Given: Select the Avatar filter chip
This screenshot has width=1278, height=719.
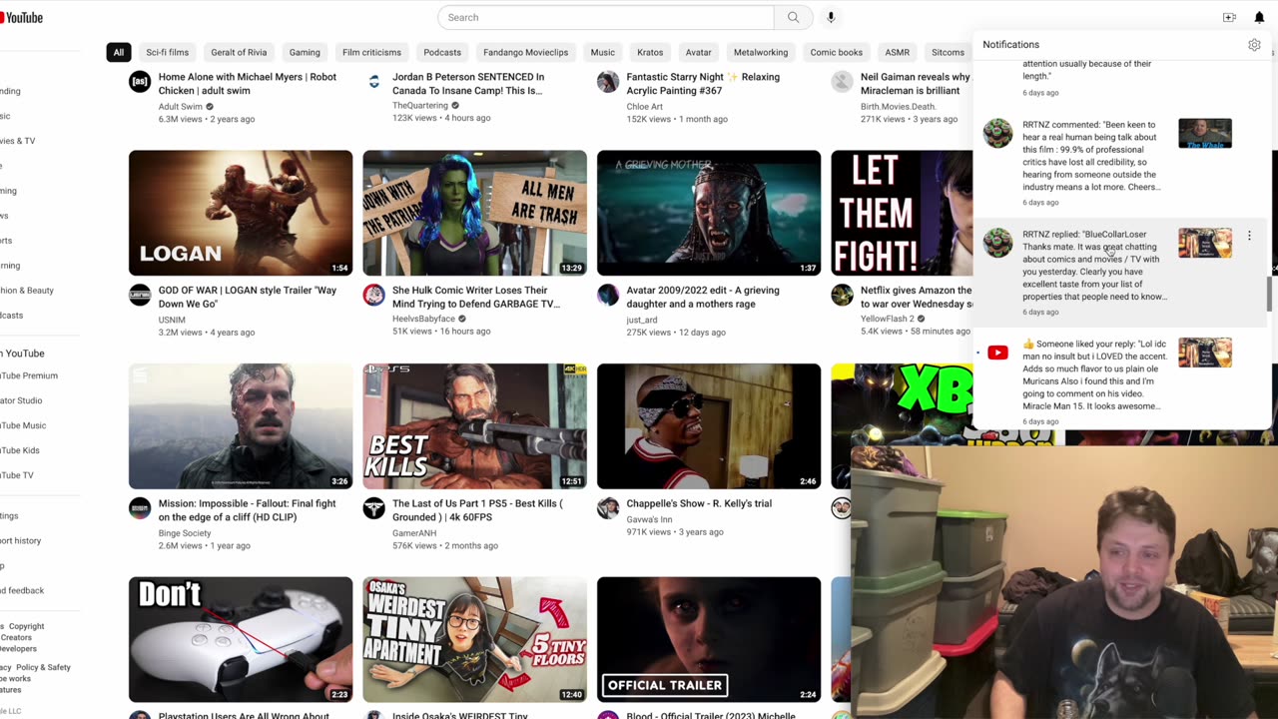Looking at the screenshot, I should 698,52.
